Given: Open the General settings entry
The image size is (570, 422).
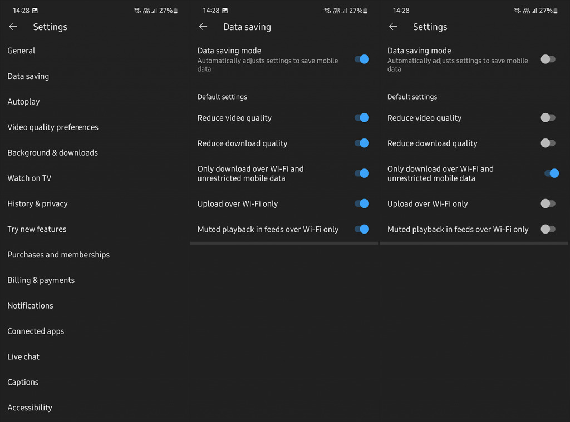Looking at the screenshot, I should [x=21, y=51].
